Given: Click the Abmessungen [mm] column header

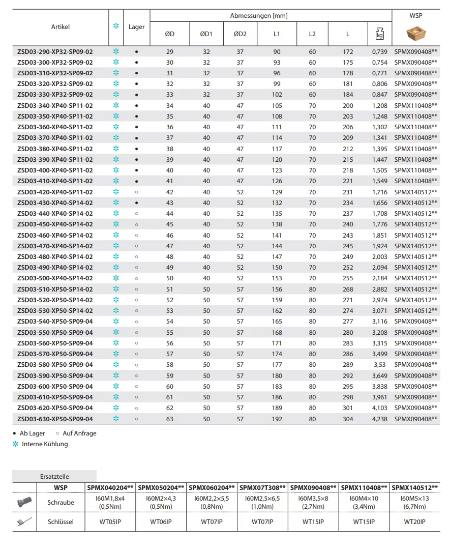Looking at the screenshot, I should pos(259,16).
